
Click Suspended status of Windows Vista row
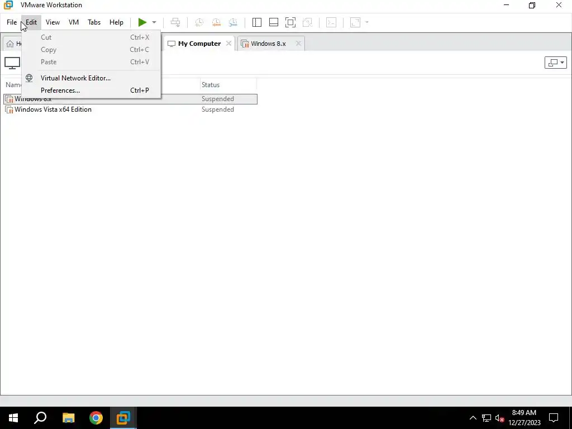coord(218,109)
